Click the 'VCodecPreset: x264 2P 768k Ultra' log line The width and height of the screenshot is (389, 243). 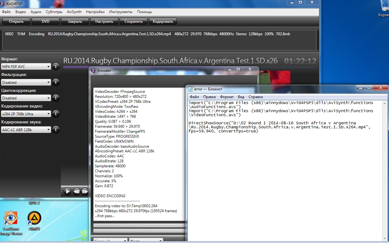[x=123, y=102]
